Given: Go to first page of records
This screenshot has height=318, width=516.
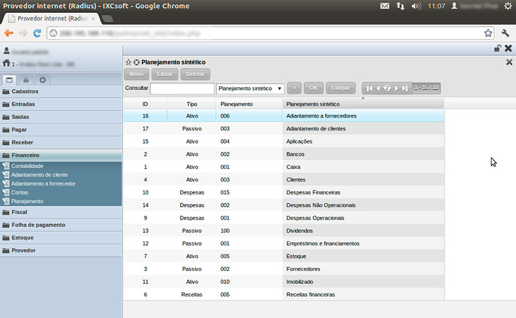Looking at the screenshot, I should 370,88.
